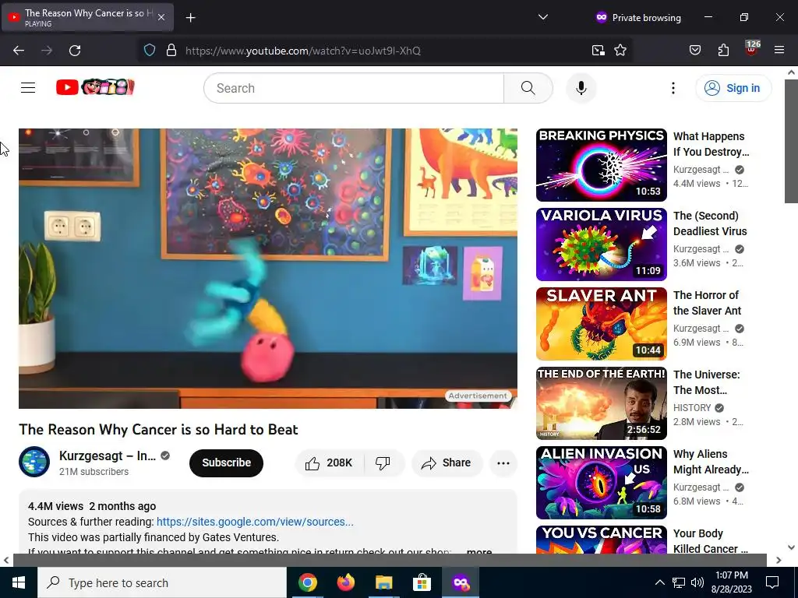Like the video with thumbs up
Viewport: 798px width, 598px height.
(x=329, y=463)
